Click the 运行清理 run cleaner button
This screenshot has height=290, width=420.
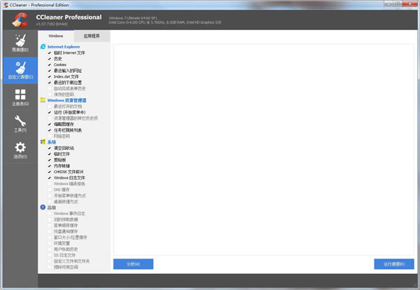(394, 264)
